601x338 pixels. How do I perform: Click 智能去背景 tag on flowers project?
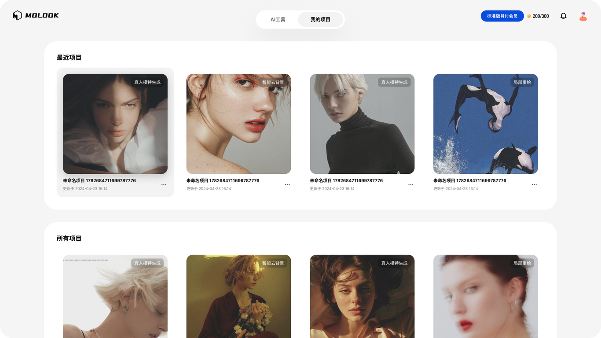273,263
